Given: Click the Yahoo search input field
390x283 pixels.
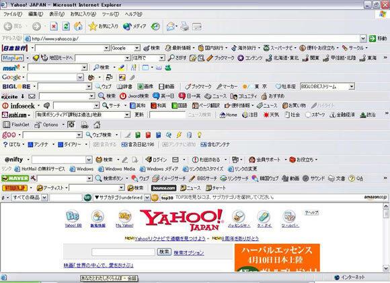Looking at the screenshot, I should (x=123, y=252).
